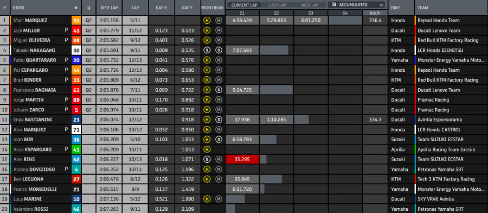Click Lecuona's S1 time 35.845

point(242,179)
